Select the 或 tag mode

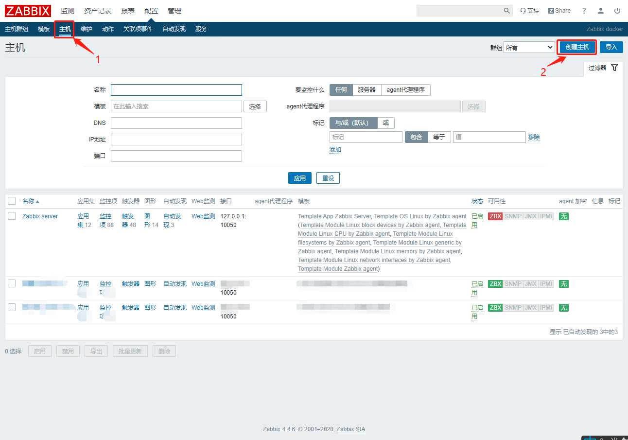coord(386,123)
